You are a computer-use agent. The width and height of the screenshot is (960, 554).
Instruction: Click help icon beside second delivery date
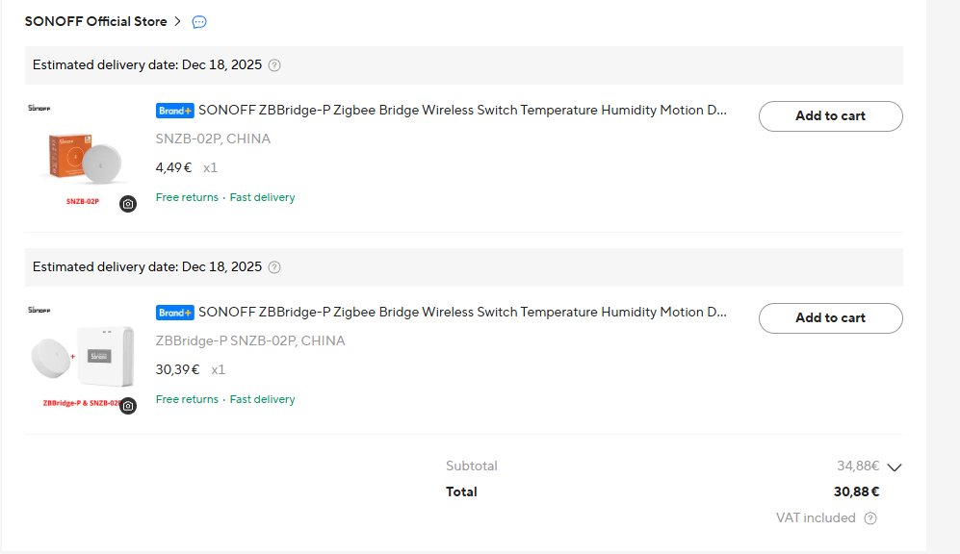(274, 267)
